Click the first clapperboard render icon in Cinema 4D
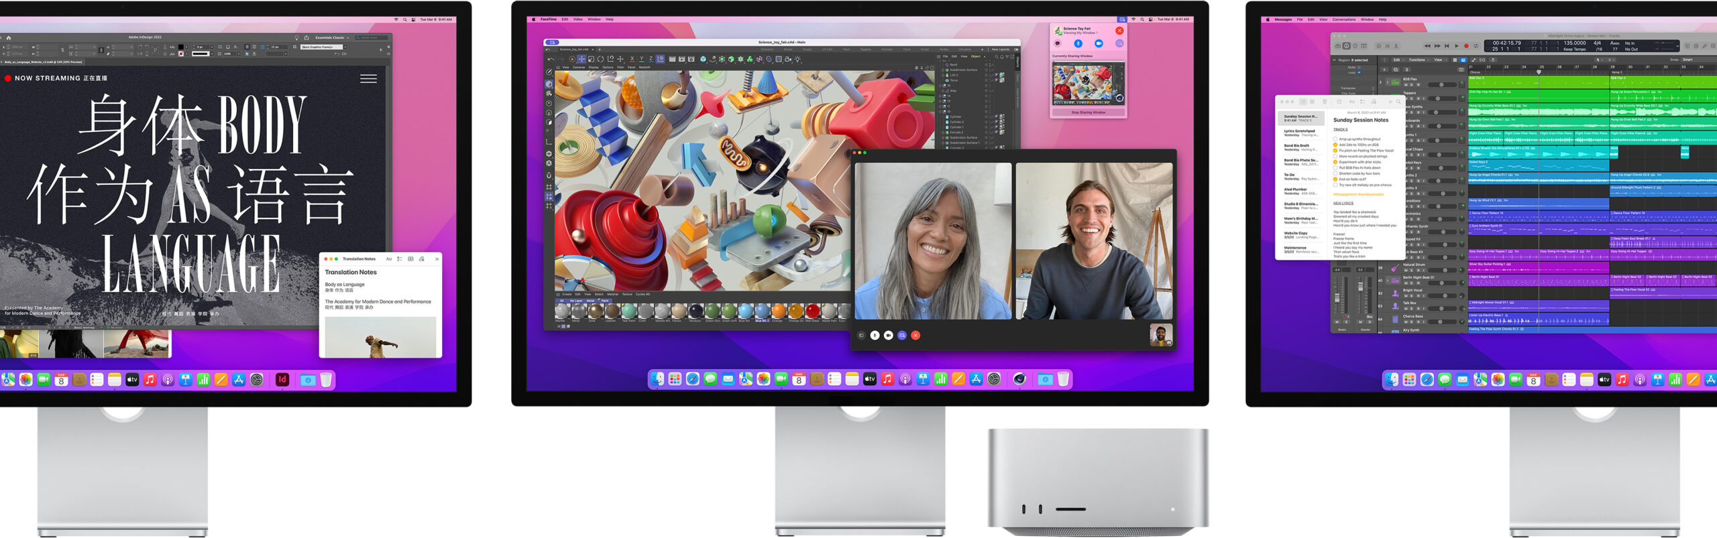This screenshot has height=538, width=1717. [x=672, y=59]
